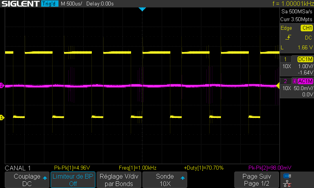
Task: Click the channel 2 offset 0.0V
Action: [308, 94]
